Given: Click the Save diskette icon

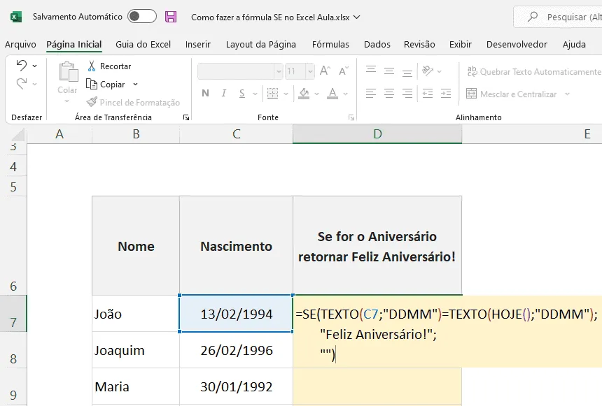Looking at the screenshot, I should (x=171, y=17).
